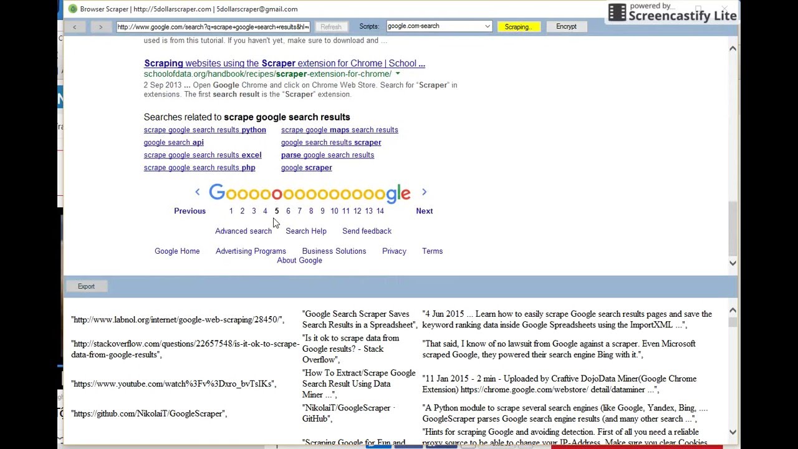Click the Google Home footer link
The width and height of the screenshot is (798, 449).
point(177,251)
